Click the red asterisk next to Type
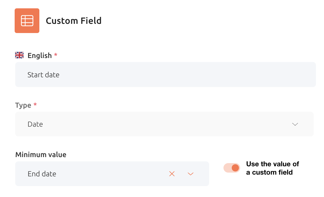324x197 pixels. (35, 105)
